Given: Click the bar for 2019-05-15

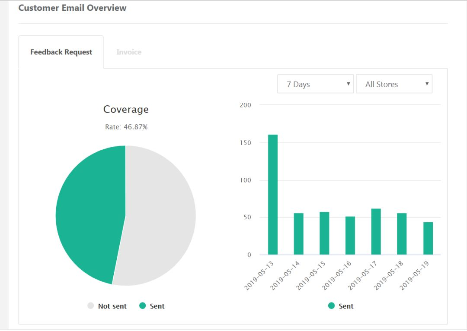Looking at the screenshot, I should point(324,233).
